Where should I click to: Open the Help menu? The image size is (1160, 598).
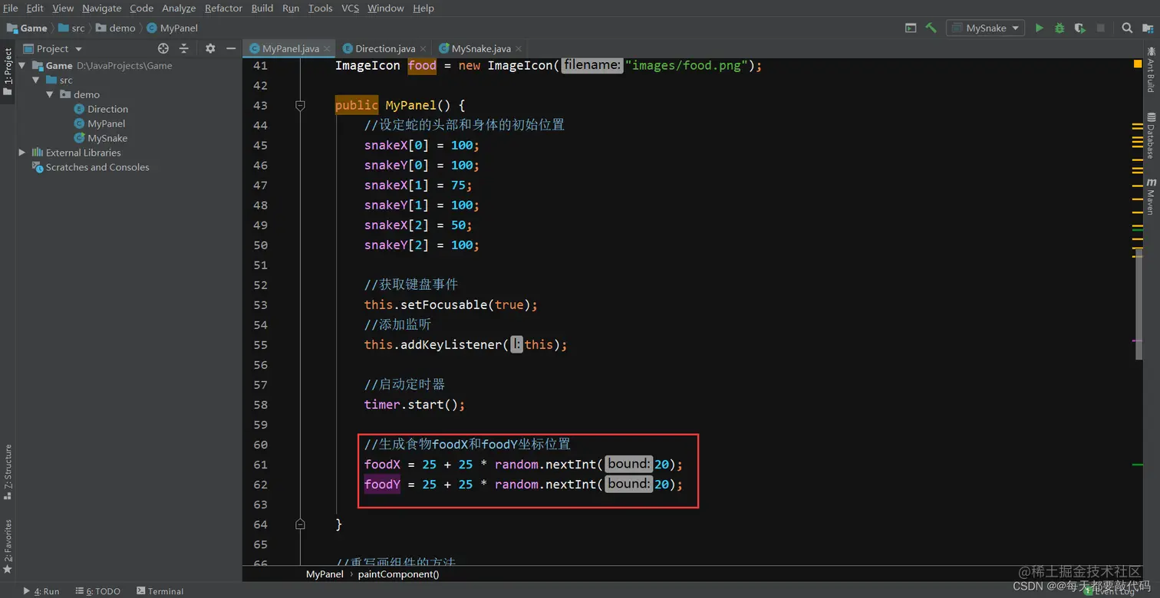click(x=423, y=8)
